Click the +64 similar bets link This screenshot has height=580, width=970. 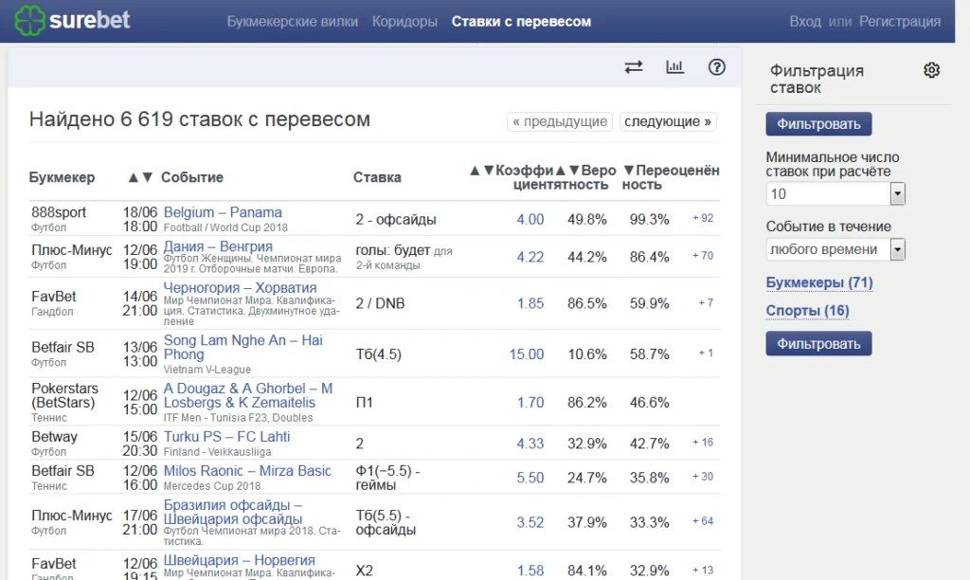click(x=703, y=521)
